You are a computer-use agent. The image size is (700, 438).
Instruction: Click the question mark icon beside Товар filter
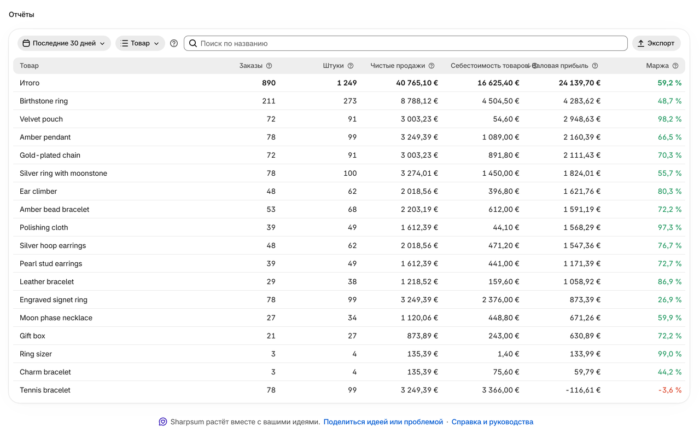174,43
